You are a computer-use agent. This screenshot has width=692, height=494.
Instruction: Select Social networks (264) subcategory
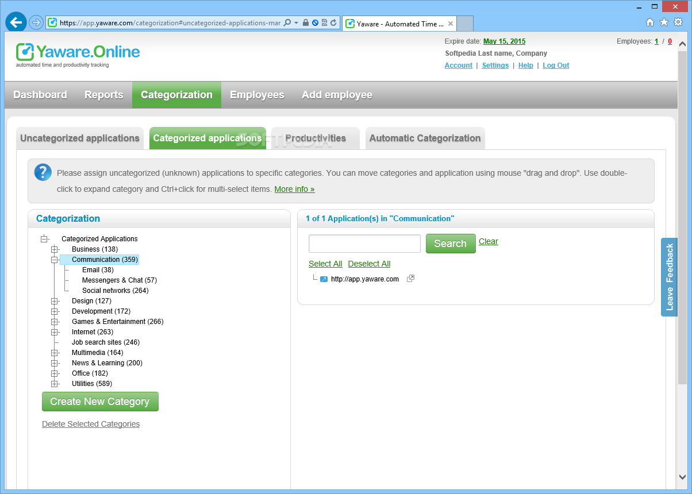[x=116, y=291]
